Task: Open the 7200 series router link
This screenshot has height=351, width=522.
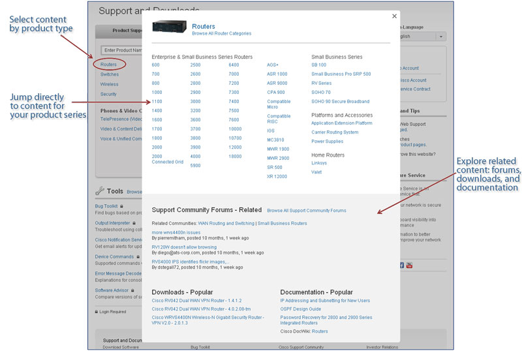Action: point(234,84)
